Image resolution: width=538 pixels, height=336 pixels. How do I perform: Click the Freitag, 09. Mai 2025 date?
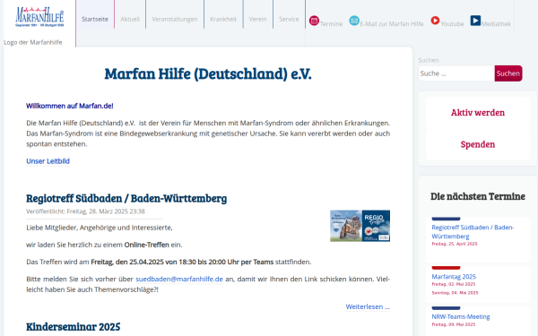click(x=454, y=324)
